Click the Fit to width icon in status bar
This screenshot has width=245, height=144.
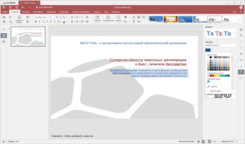coord(215,141)
